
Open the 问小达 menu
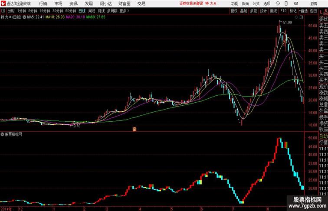point(105,3)
